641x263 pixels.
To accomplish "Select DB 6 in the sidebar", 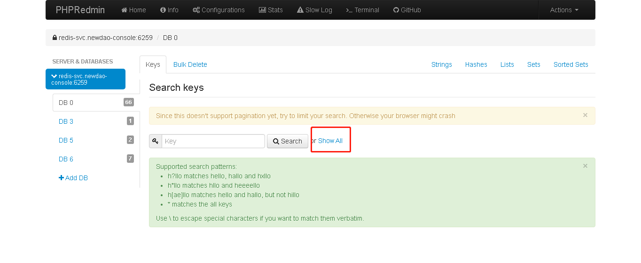I will click(x=66, y=159).
